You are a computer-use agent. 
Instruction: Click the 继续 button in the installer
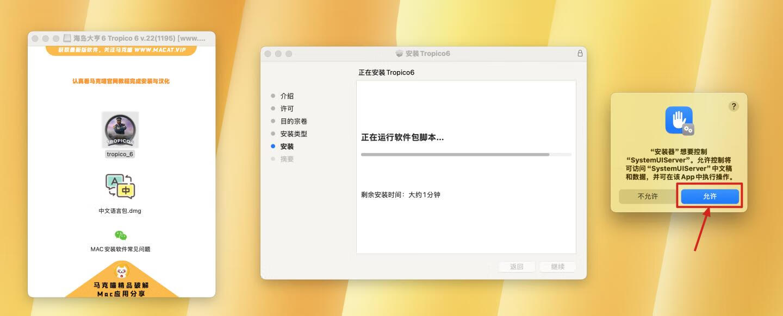pos(557,267)
